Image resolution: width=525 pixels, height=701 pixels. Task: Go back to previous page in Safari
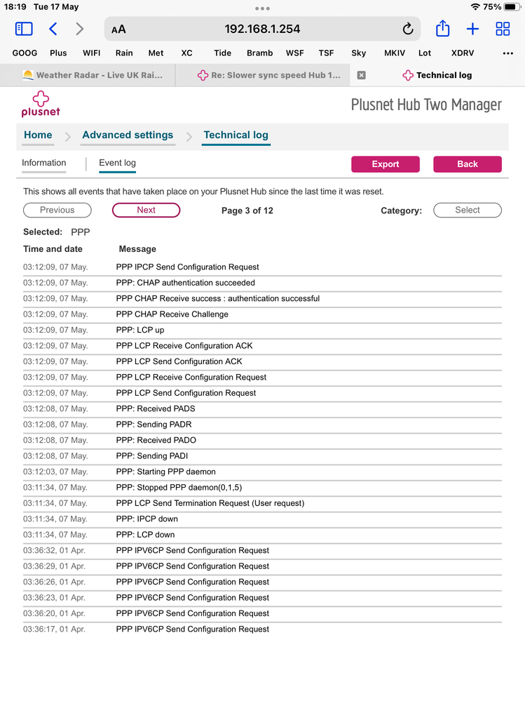coord(53,29)
